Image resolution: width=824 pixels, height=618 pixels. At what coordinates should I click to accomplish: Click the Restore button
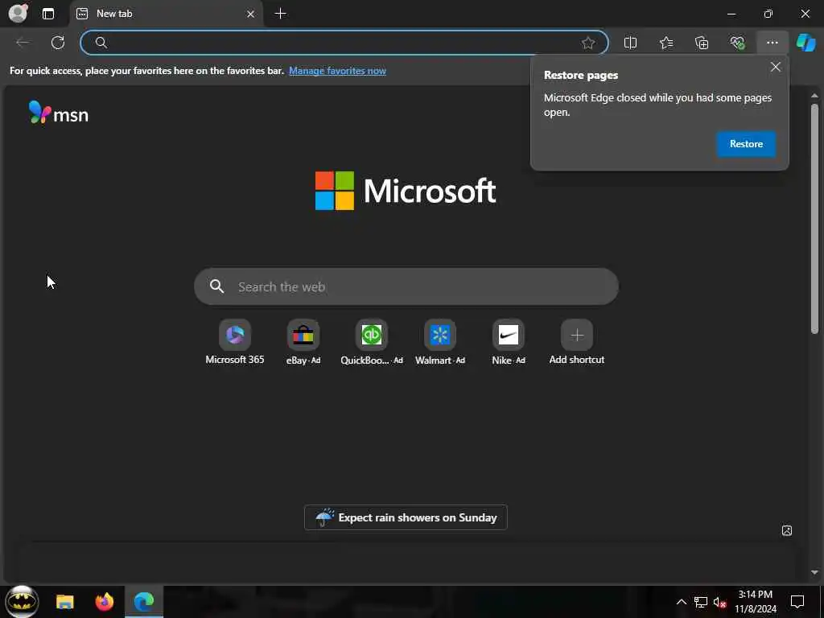[x=746, y=144]
